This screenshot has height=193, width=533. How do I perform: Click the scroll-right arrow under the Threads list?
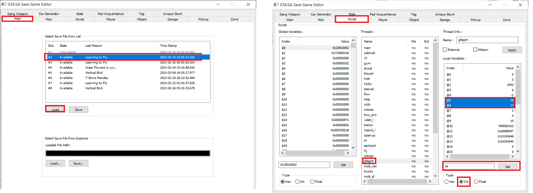coord(430,181)
